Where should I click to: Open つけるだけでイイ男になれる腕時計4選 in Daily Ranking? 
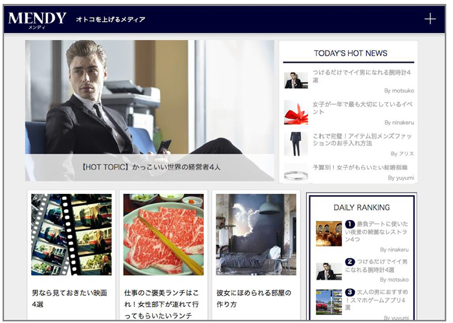[377, 266]
